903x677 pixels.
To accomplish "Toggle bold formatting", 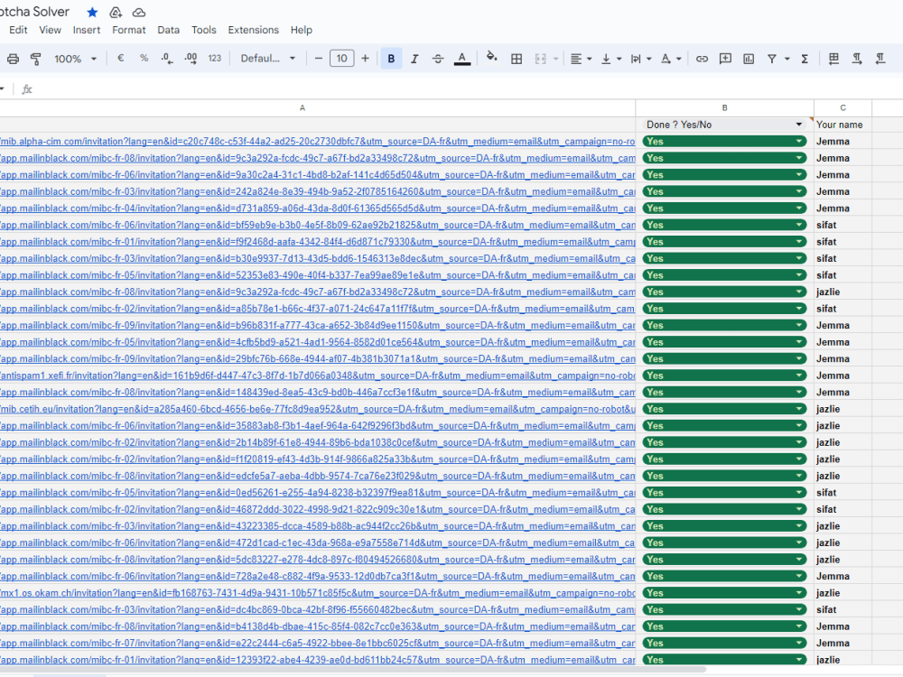I will (391, 58).
